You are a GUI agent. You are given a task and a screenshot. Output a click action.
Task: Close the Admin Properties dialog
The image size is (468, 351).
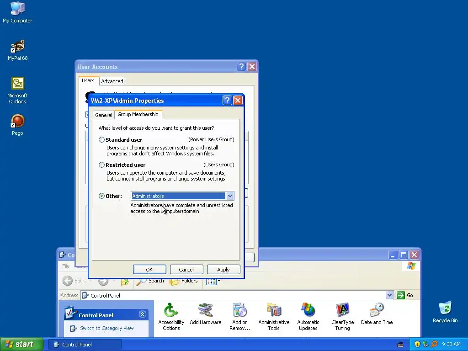(x=238, y=100)
